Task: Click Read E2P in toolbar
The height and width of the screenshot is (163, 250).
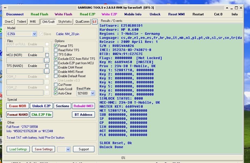Action: 88,14
